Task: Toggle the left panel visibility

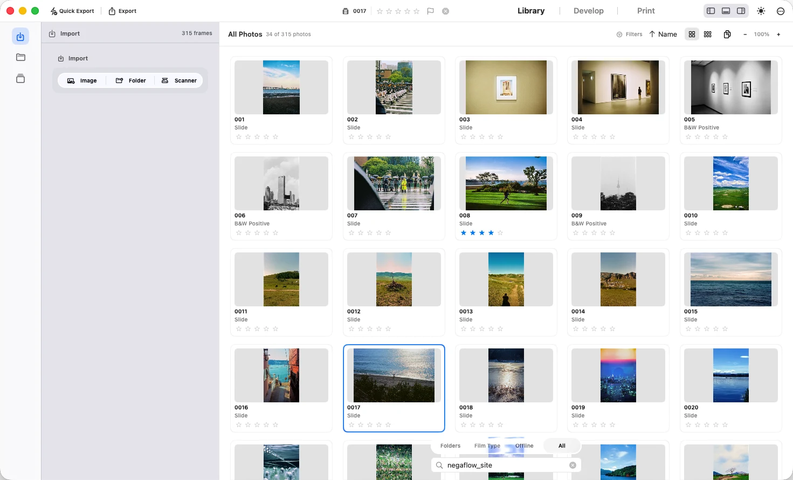Action: (711, 11)
